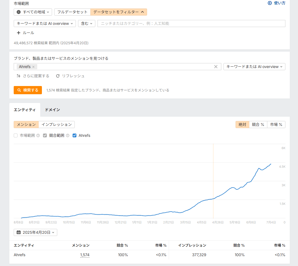This screenshot has width=298, height=266.
Task: Enable the 市場範囲 checkbox
Action: click(x=16, y=135)
